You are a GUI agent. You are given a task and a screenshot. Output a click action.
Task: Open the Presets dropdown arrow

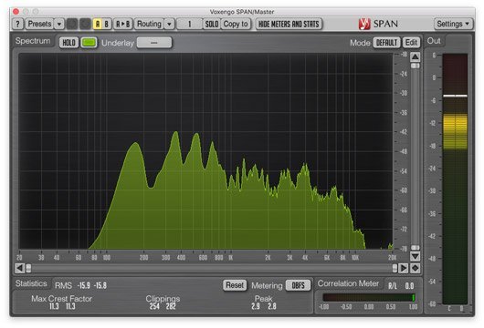[59, 24]
